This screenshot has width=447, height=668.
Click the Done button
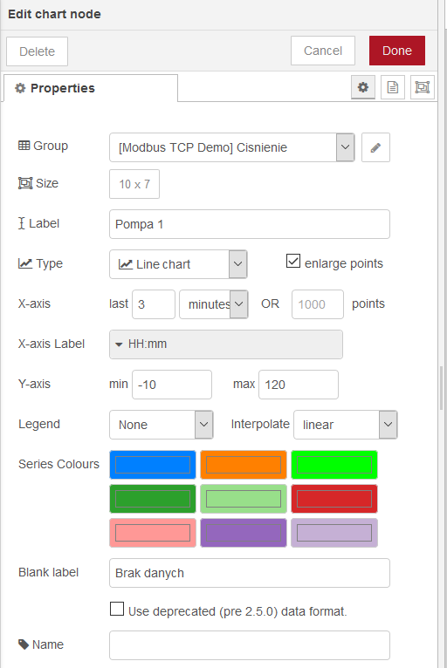coord(397,51)
